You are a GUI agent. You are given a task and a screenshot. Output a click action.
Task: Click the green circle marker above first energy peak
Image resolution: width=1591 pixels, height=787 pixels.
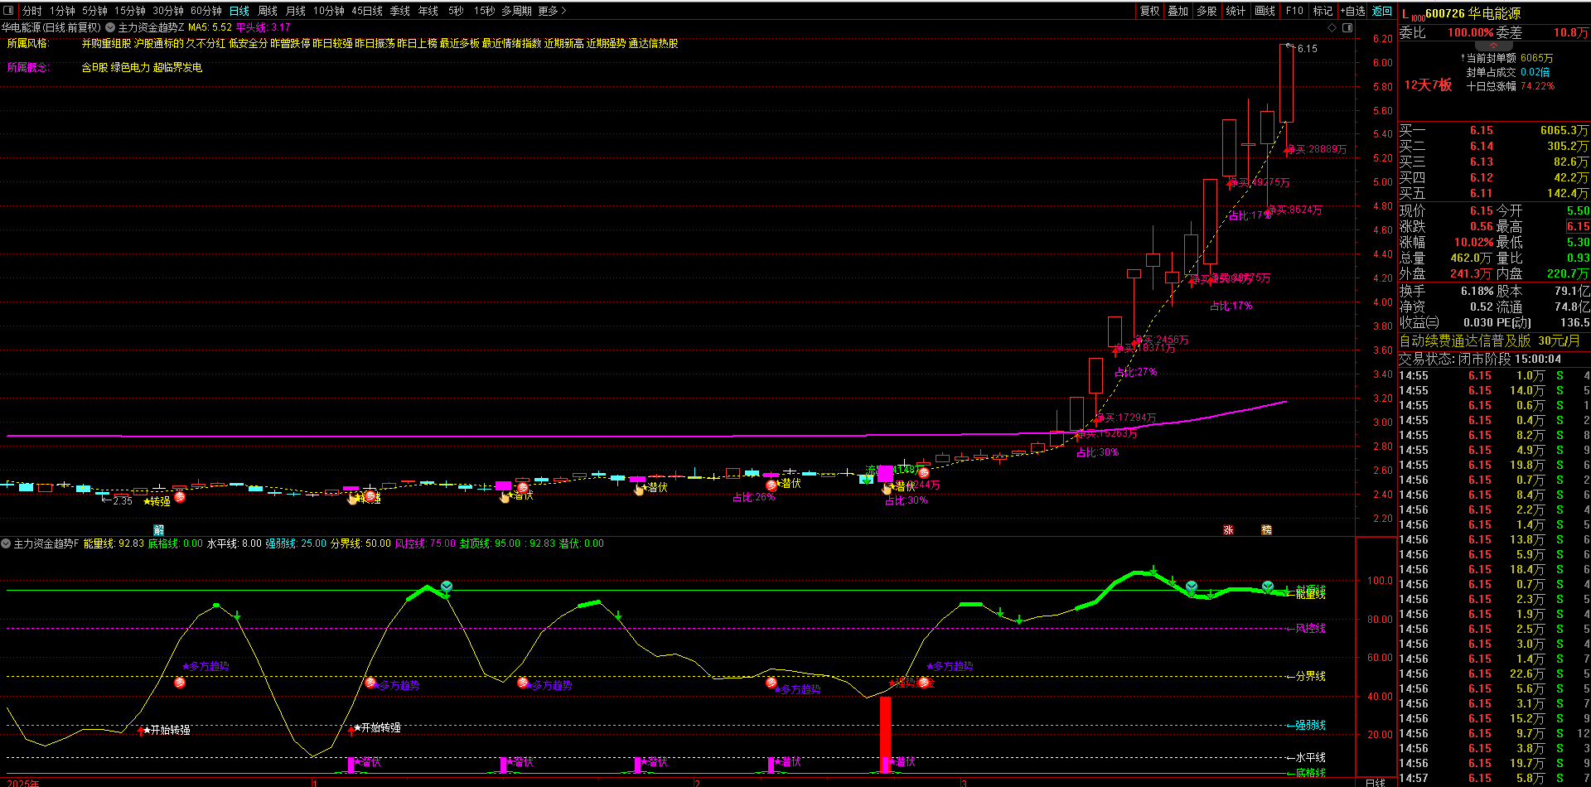447,587
